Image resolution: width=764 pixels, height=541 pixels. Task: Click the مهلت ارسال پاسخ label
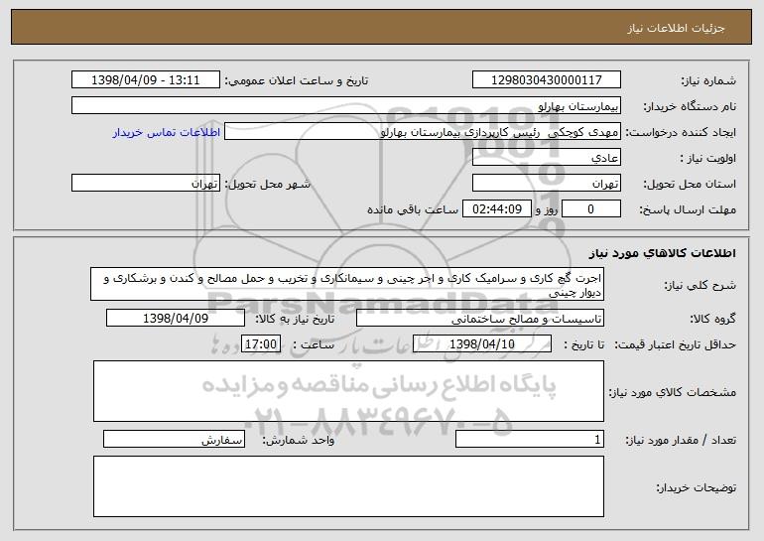pyautogui.click(x=688, y=210)
